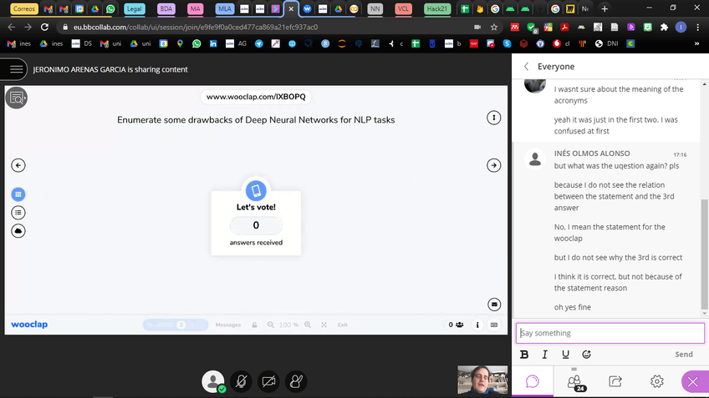Close the Collaborate panel with purple X

click(693, 381)
